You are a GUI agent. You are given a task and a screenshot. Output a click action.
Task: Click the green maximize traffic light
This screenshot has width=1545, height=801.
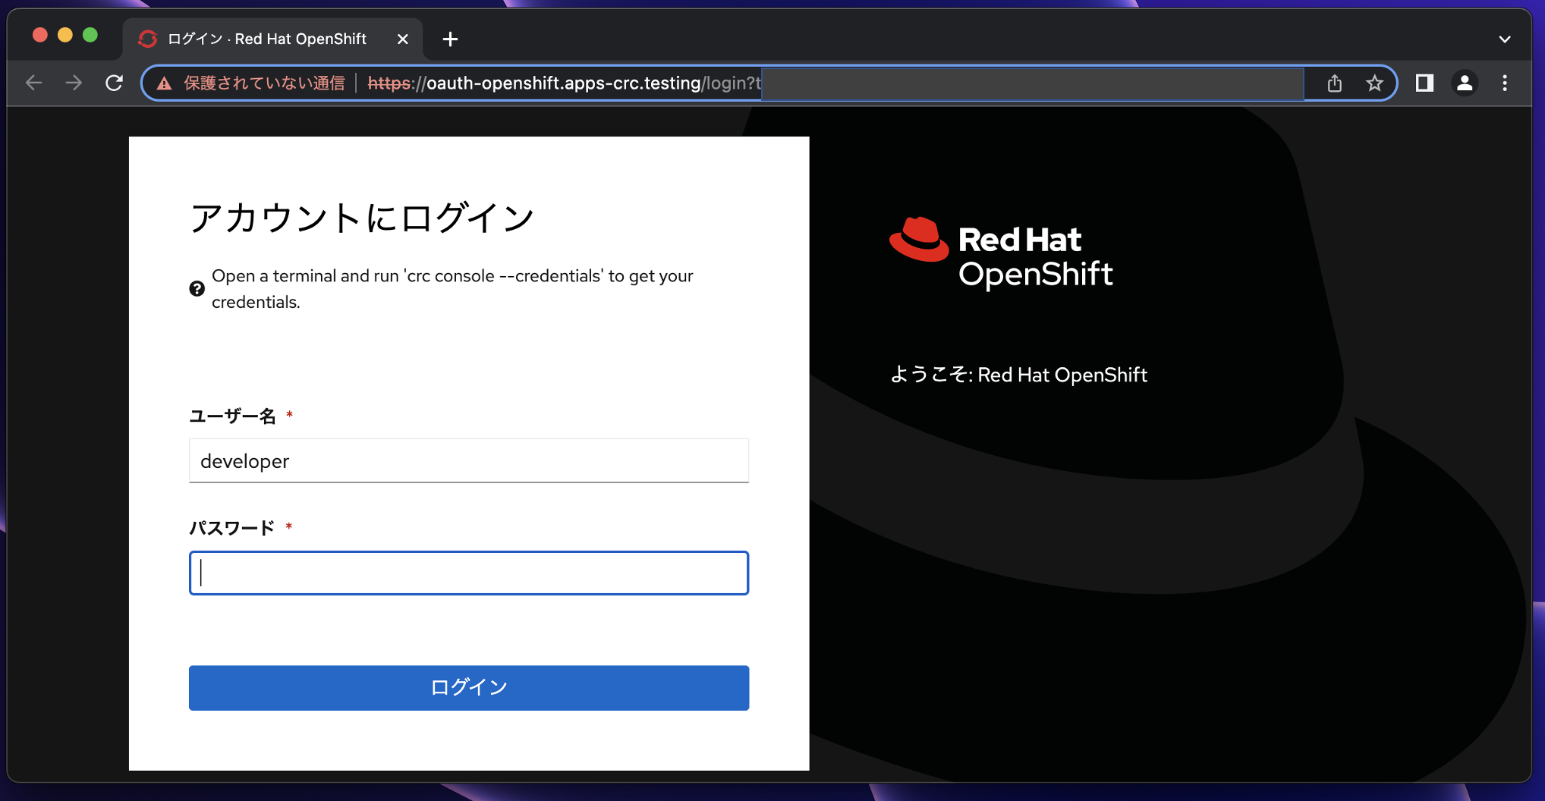[91, 34]
